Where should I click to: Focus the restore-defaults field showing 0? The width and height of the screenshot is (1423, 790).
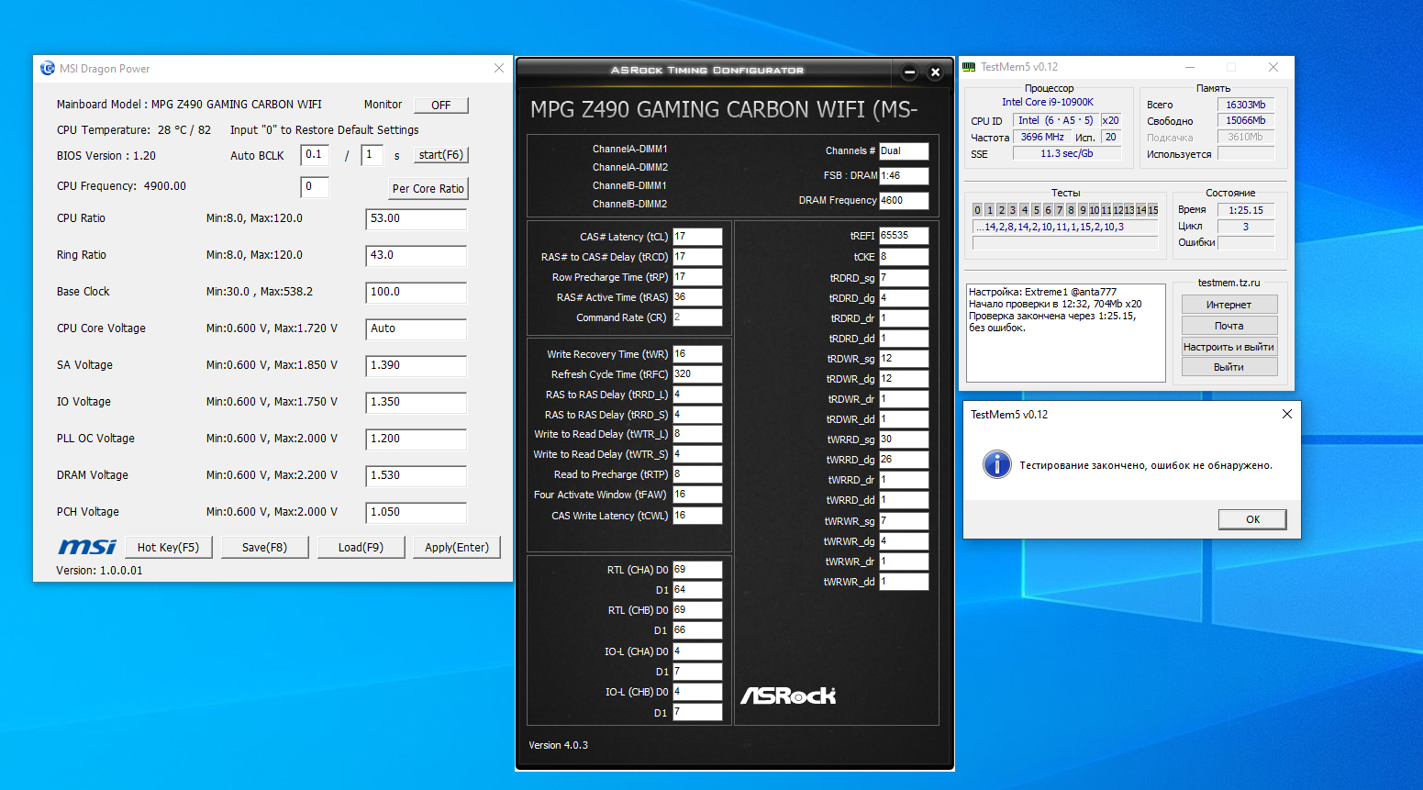[x=315, y=187]
